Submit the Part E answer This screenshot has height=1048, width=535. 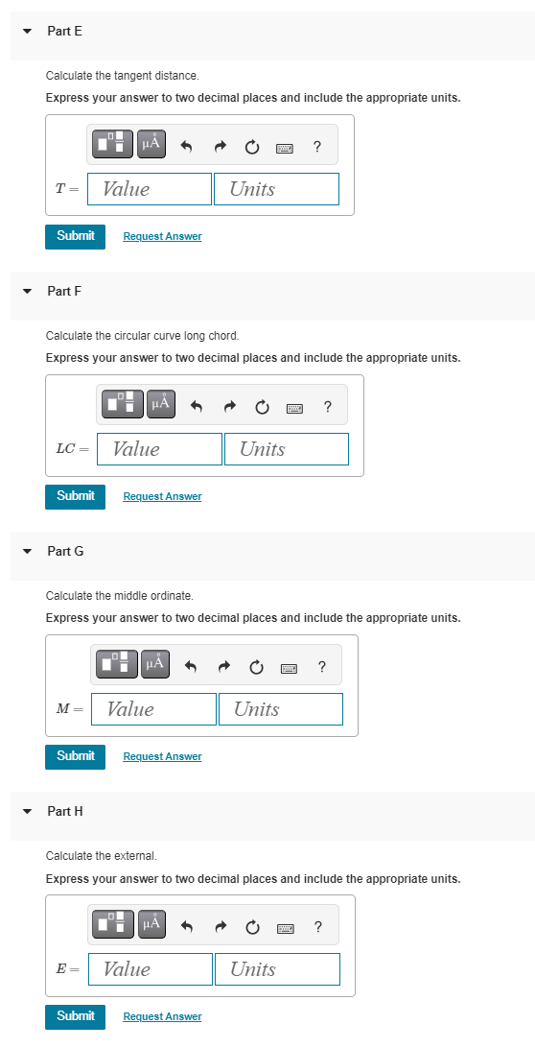click(76, 237)
